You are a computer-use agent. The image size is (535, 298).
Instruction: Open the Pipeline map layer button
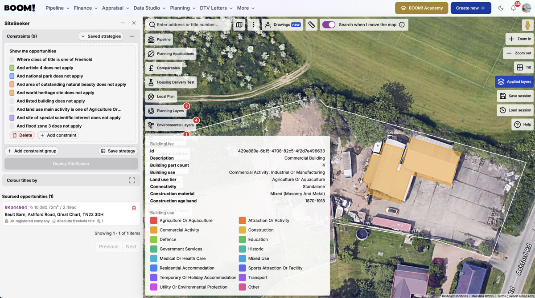click(x=160, y=40)
